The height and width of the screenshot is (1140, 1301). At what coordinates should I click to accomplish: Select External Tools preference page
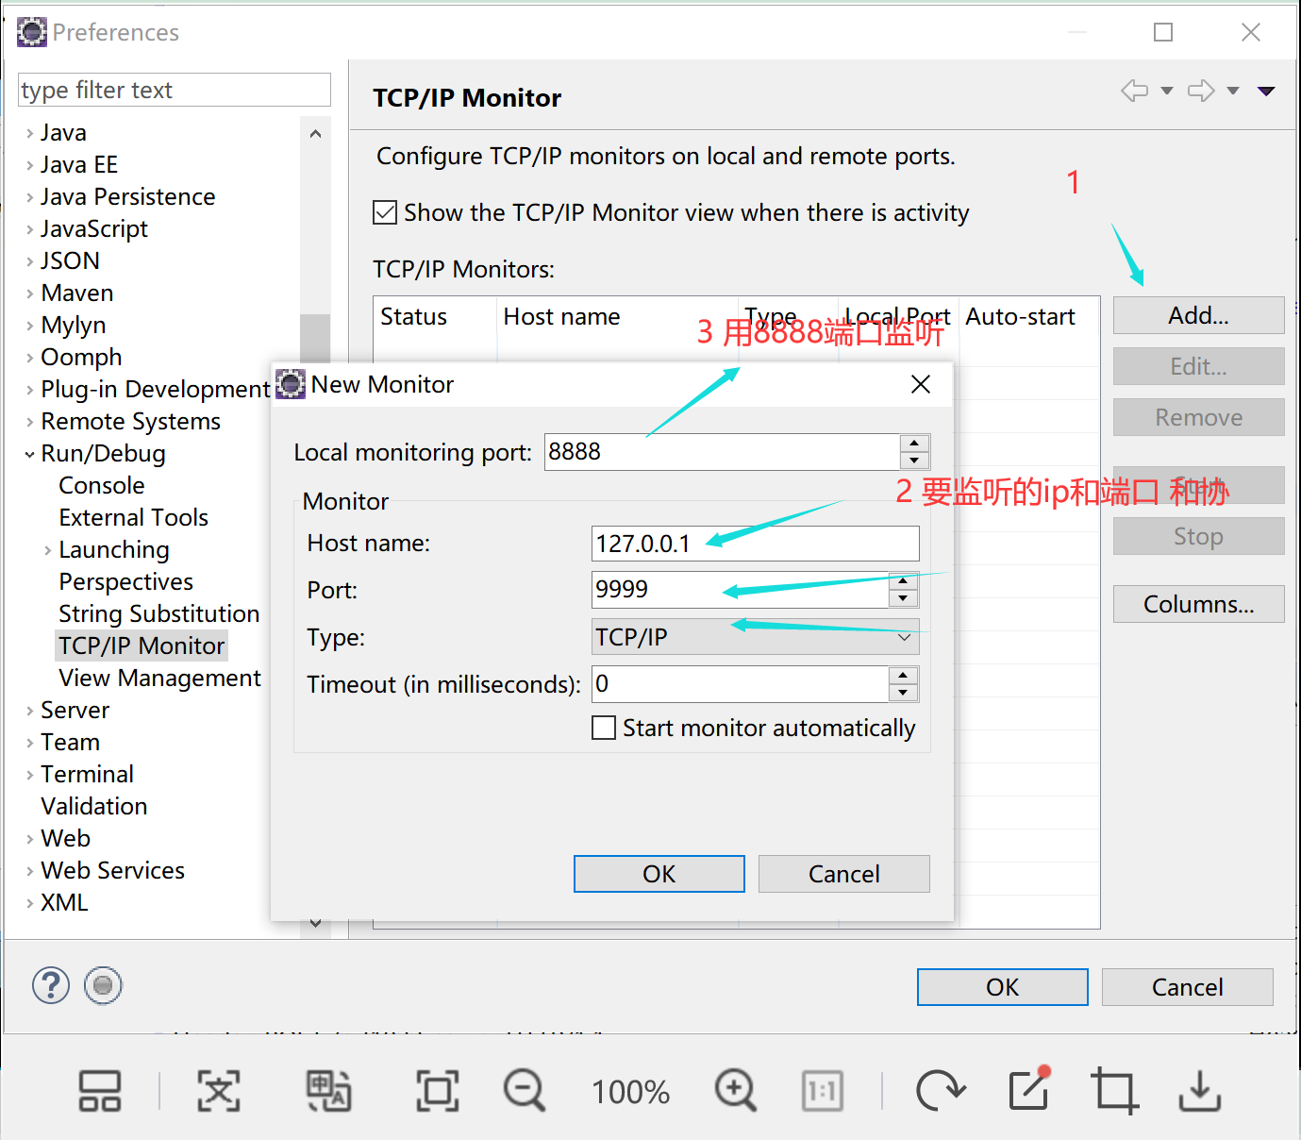[x=133, y=517]
